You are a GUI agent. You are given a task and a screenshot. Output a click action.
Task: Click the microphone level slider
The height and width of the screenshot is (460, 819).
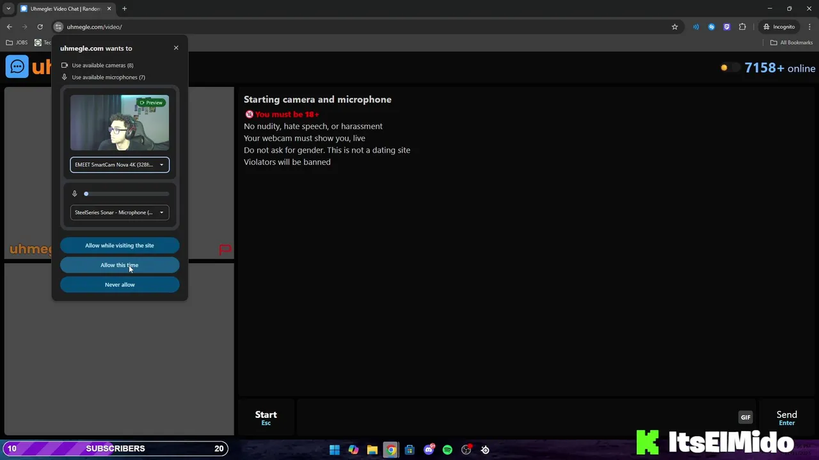(x=127, y=194)
